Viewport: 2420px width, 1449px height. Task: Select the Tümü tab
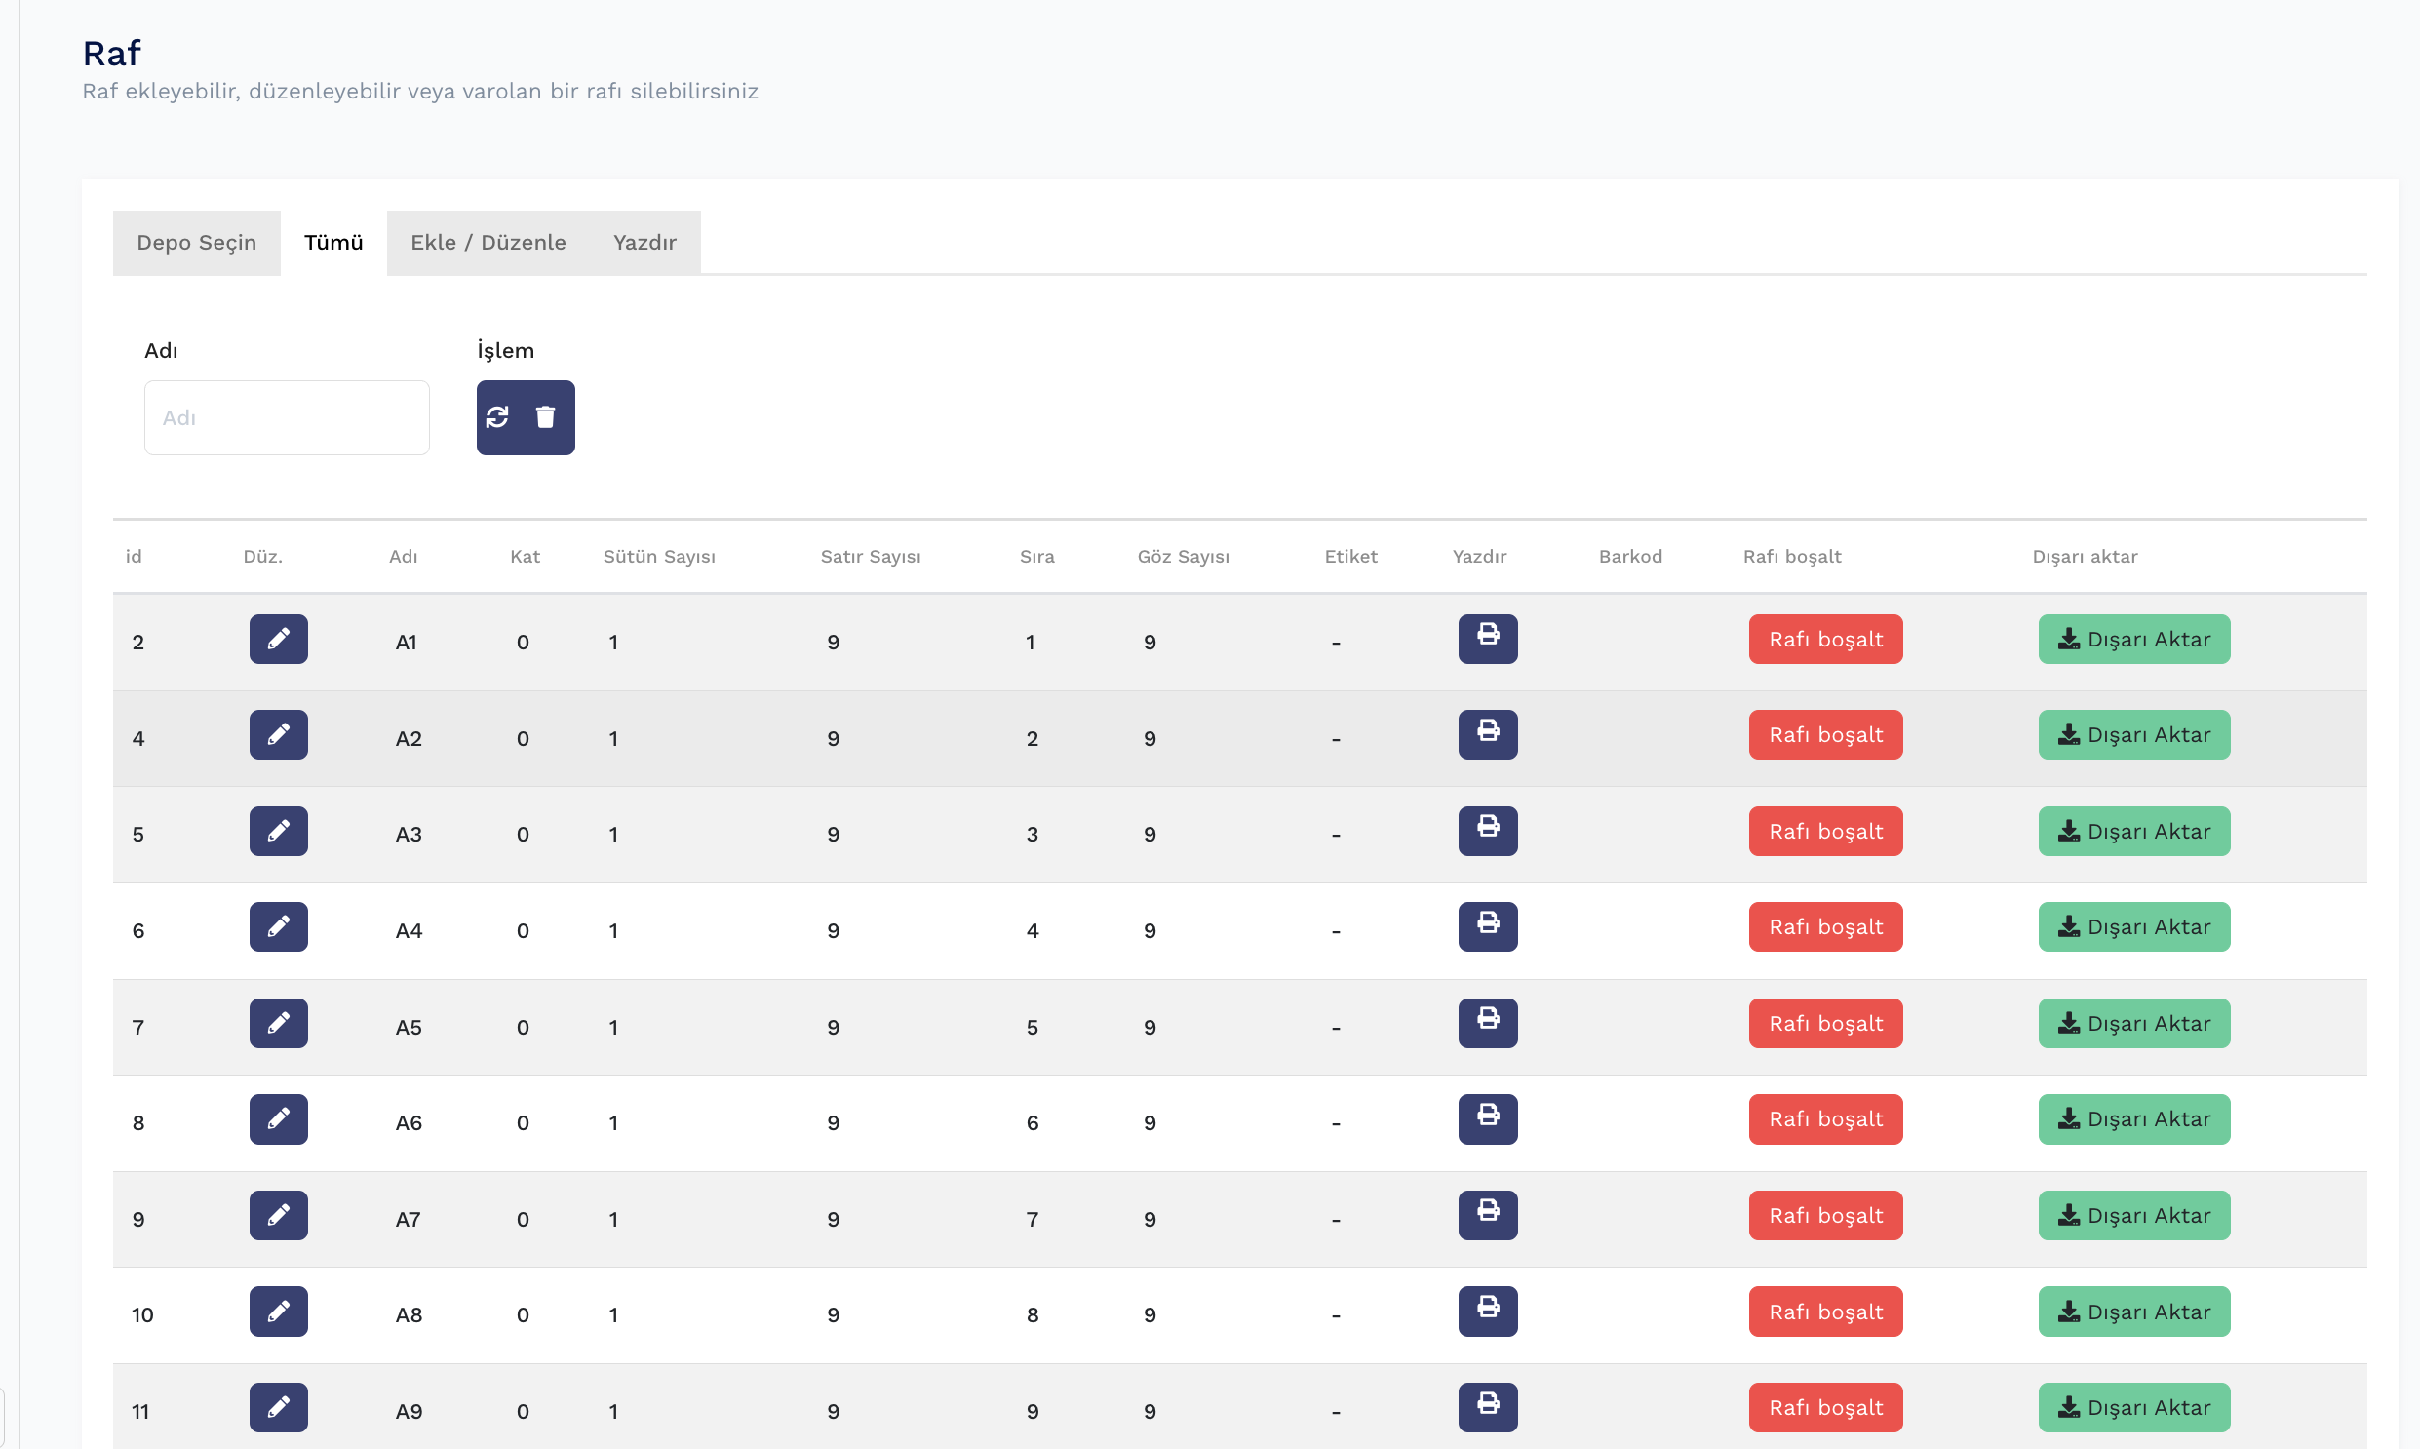click(333, 243)
